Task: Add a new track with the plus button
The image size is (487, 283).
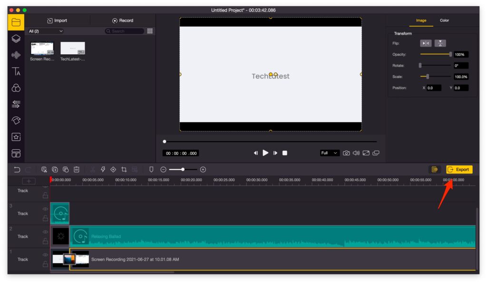Action: pos(29,181)
